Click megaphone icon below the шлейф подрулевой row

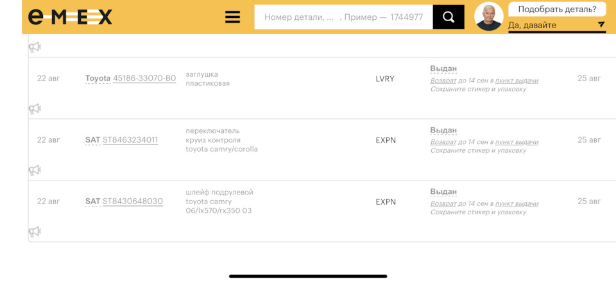tap(35, 232)
